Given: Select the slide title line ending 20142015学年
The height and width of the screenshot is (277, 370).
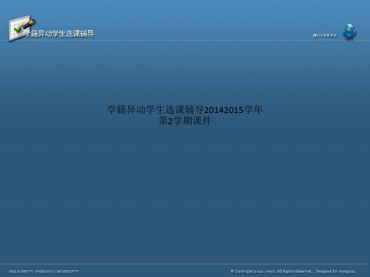Looking at the screenshot, I should click(x=185, y=109).
